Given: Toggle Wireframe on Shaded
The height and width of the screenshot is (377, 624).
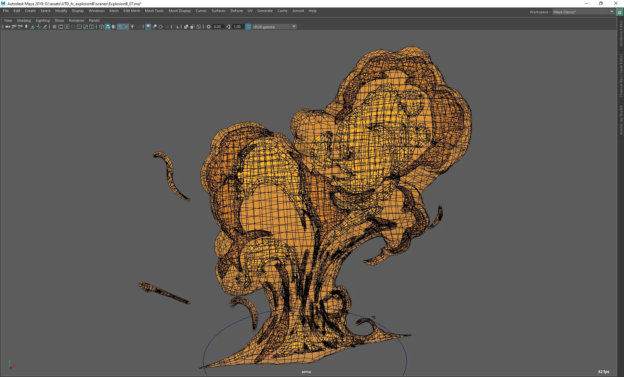Looking at the screenshot, I should tap(120, 27).
